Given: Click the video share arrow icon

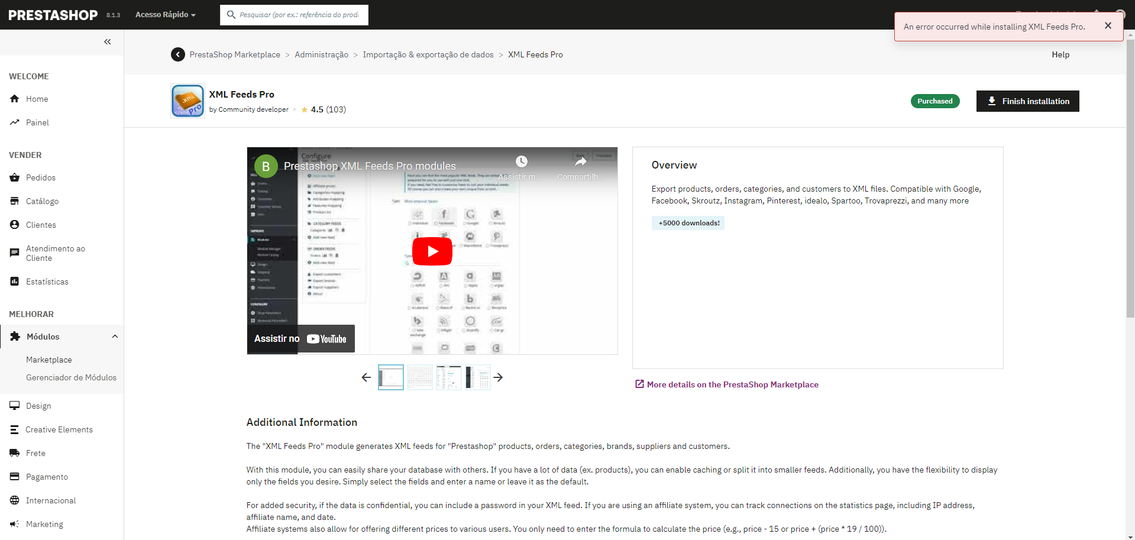Looking at the screenshot, I should coord(581,161).
